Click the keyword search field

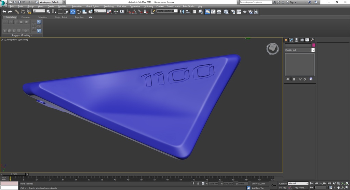point(256,2)
